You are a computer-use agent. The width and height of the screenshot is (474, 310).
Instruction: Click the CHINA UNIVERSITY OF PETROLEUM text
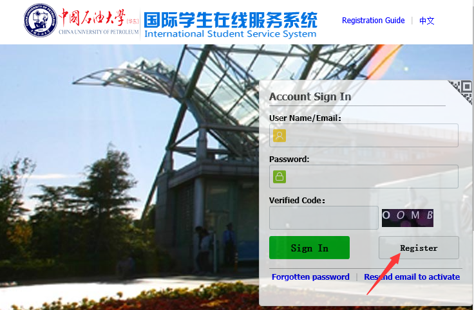click(x=99, y=32)
